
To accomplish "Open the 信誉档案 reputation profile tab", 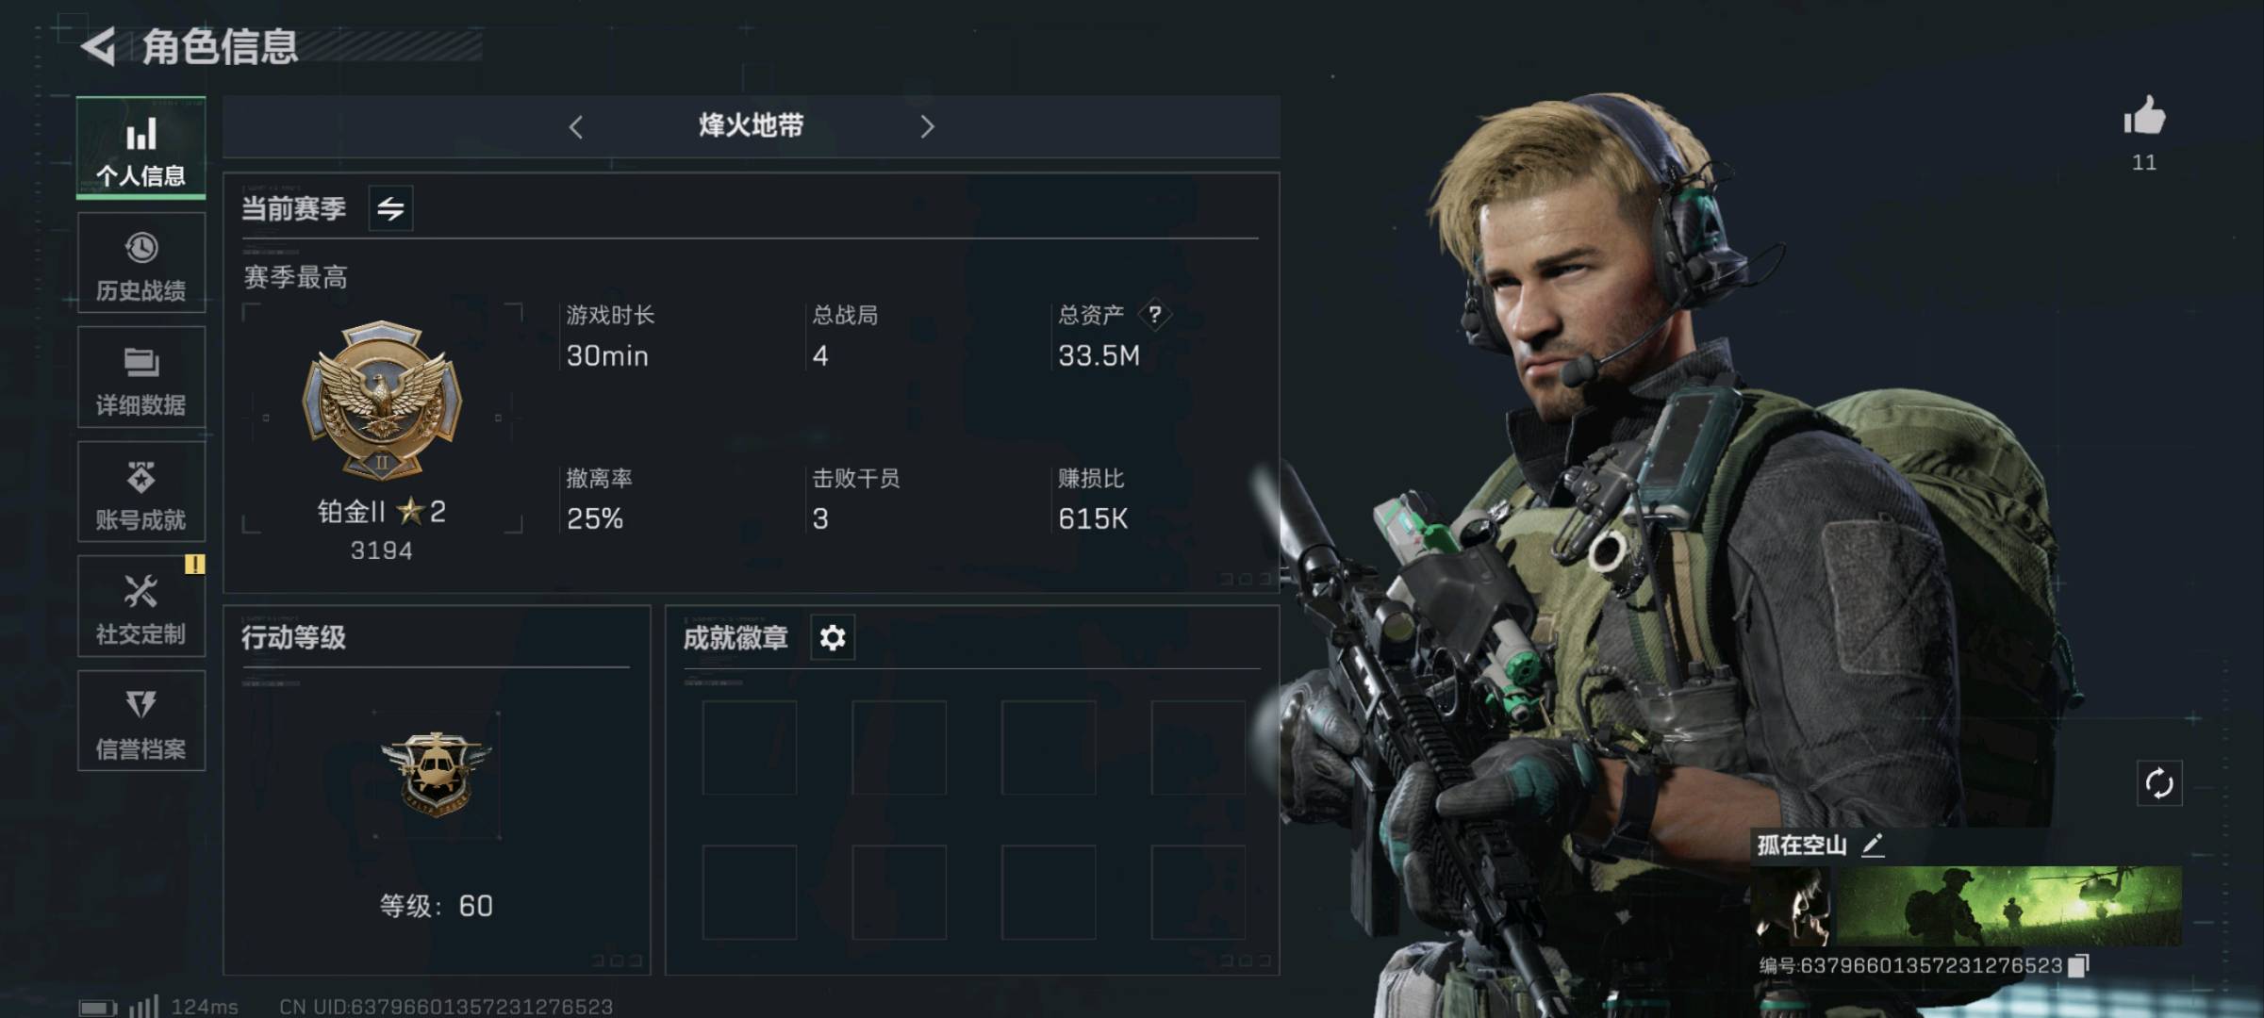I will coord(141,721).
